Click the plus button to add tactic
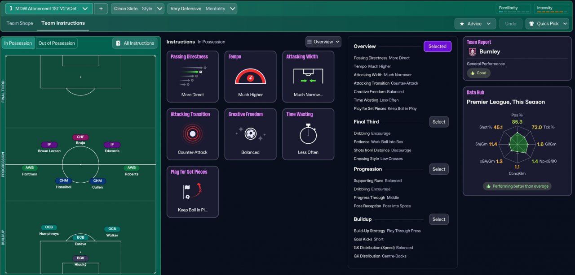 pos(101,9)
